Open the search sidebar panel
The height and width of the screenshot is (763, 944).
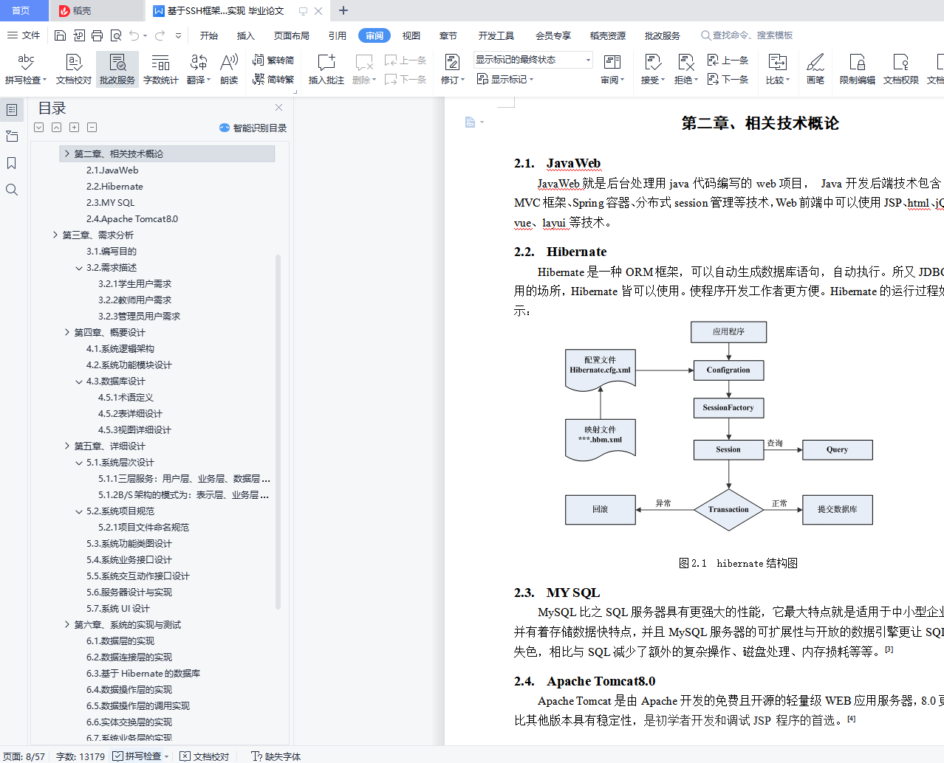12,190
